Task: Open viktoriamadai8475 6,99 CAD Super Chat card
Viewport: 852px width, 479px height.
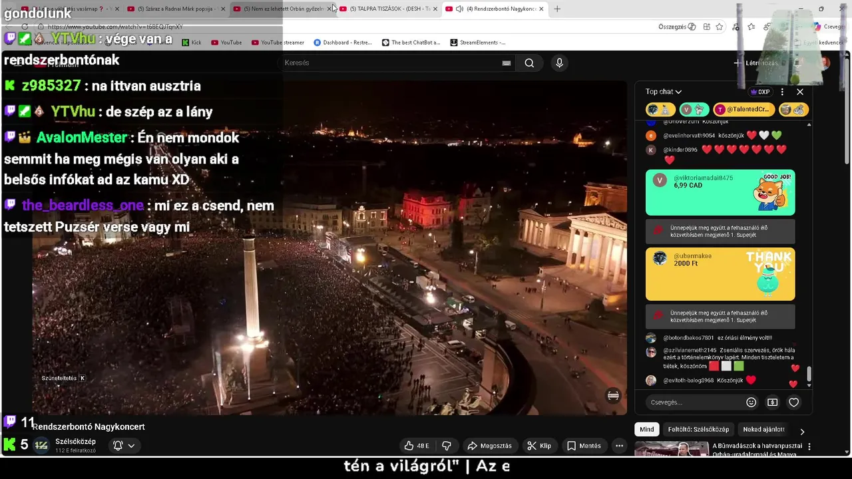Action: click(720, 192)
